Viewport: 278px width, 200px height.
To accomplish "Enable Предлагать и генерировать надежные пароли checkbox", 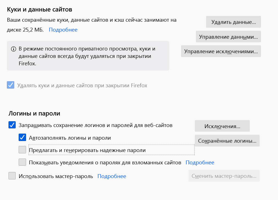I will (22, 150).
